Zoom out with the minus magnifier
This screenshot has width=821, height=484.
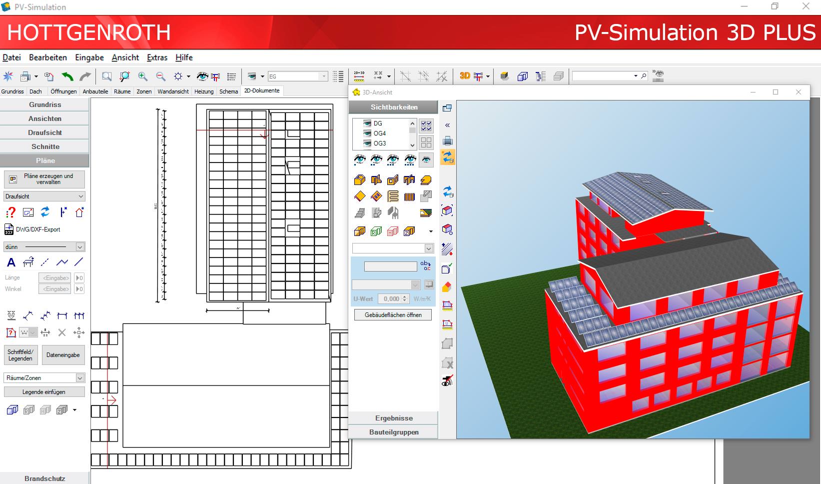160,76
